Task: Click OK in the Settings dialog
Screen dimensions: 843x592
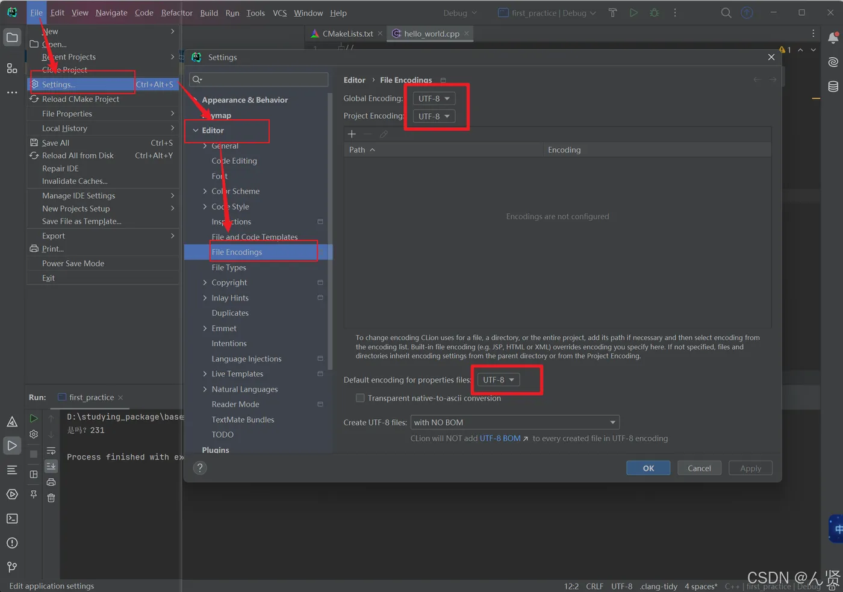Action: [649, 468]
